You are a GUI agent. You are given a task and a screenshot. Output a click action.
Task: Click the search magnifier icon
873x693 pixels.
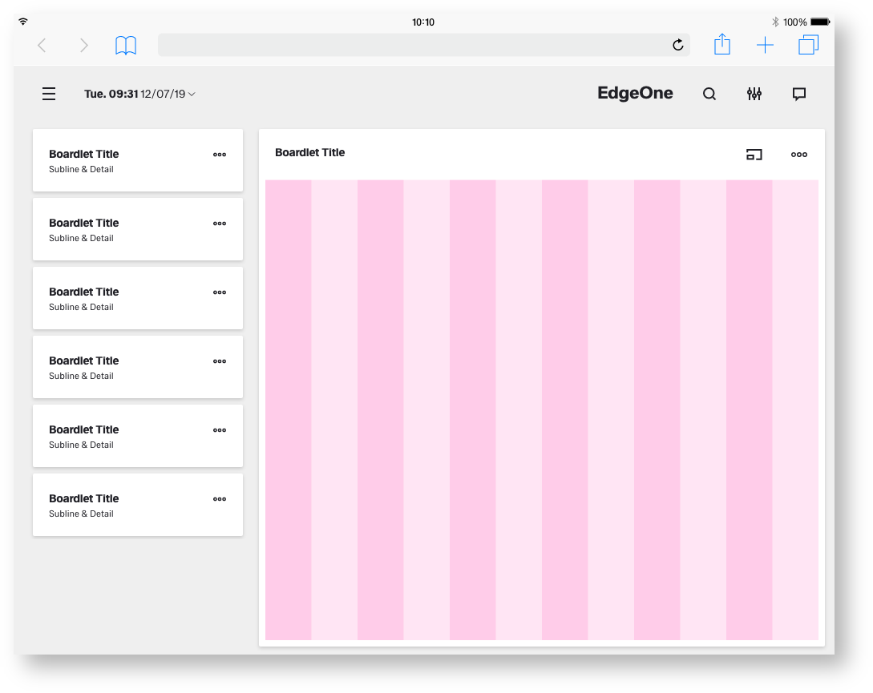pyautogui.click(x=709, y=95)
